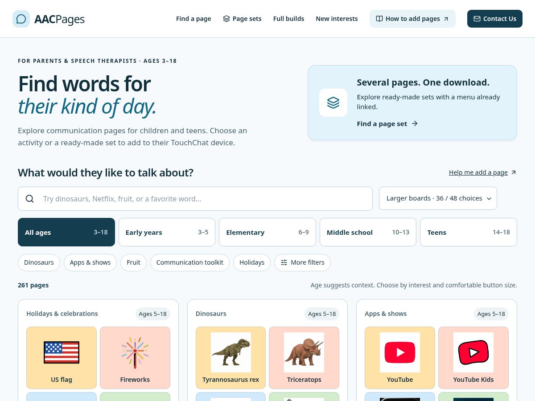The width and height of the screenshot is (535, 401).
Task: Click the Several pages. One download. heading
Action: [x=423, y=82]
